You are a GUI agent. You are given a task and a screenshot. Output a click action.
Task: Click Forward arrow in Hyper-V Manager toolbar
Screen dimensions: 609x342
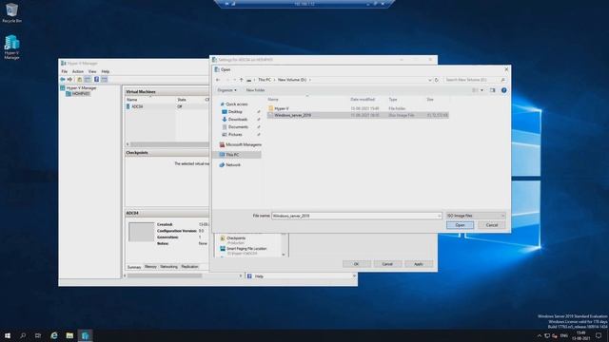(x=69, y=80)
